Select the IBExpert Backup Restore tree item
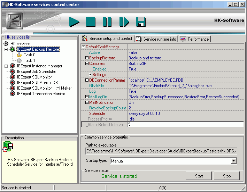This screenshot has width=247, height=192. click(38, 49)
